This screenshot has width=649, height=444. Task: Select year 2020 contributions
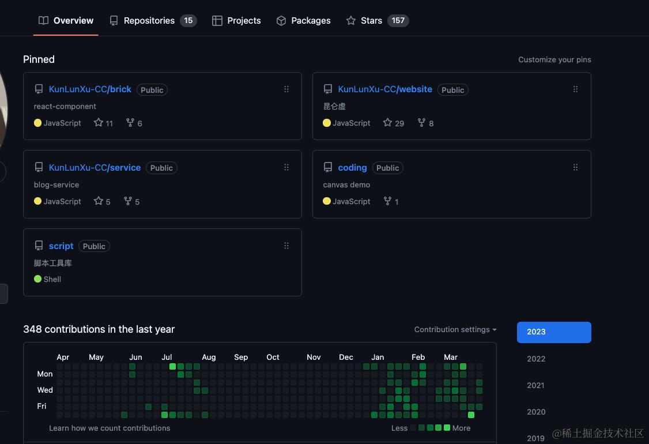536,412
